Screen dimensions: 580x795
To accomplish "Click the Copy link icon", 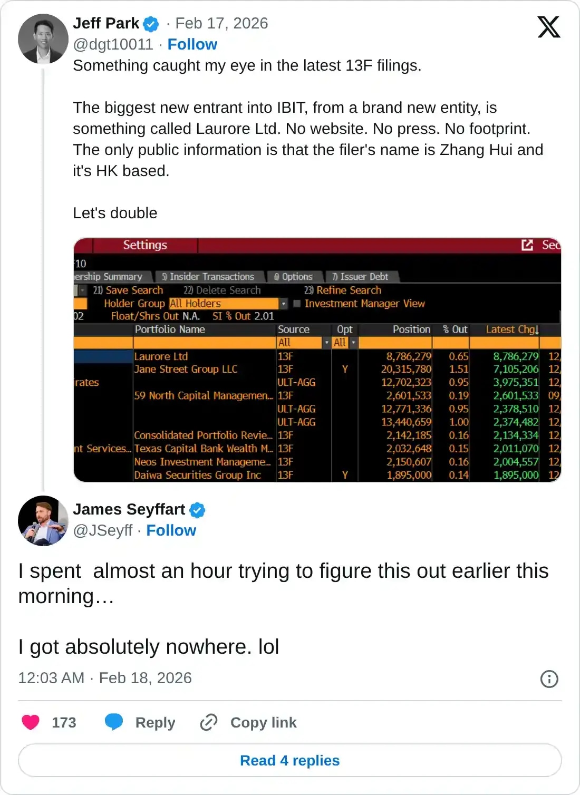I will tap(208, 722).
